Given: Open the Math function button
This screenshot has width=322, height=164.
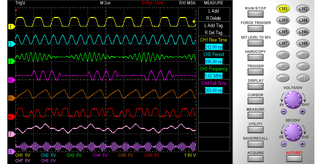Looking at the screenshot, I should [x=283, y=78].
